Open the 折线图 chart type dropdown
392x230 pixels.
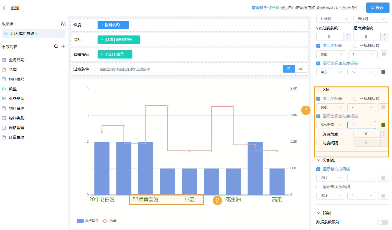[371, 19]
